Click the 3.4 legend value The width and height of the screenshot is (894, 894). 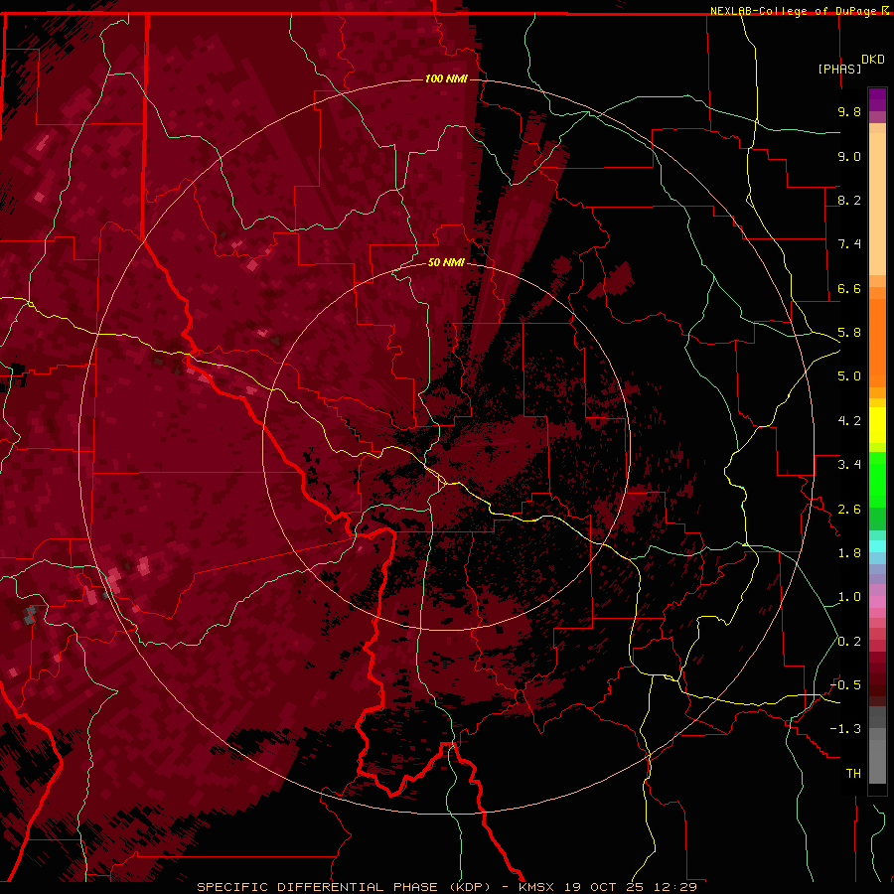click(849, 465)
